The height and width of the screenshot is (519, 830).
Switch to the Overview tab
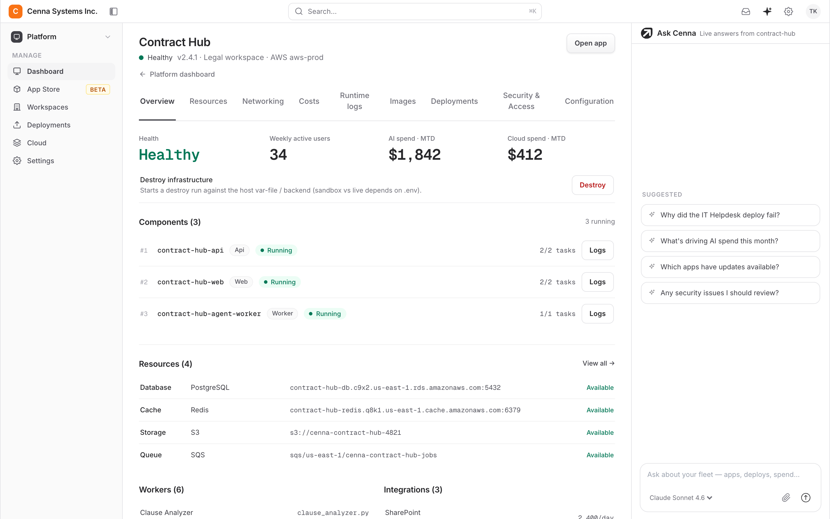[157, 101]
